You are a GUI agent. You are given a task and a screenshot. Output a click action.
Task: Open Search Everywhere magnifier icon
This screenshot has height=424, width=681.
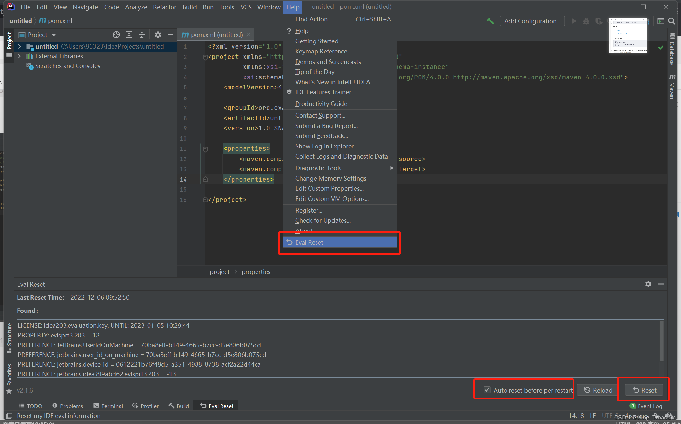click(x=672, y=21)
